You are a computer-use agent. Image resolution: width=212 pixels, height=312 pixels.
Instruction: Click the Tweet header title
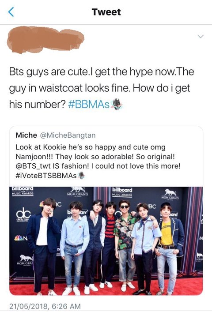(x=106, y=12)
